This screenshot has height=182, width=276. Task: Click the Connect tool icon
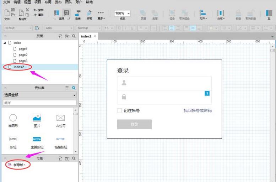pos(78,13)
